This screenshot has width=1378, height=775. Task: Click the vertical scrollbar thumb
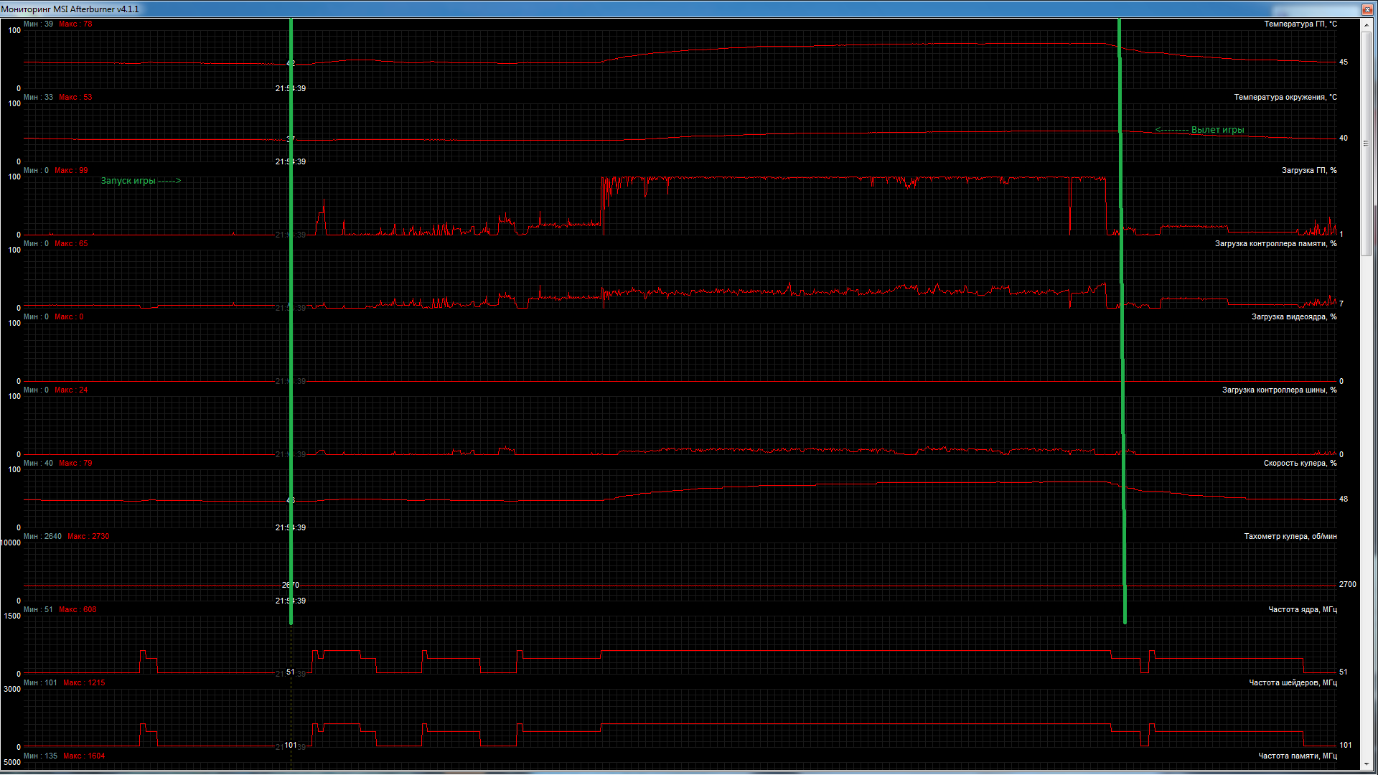pos(1367,143)
